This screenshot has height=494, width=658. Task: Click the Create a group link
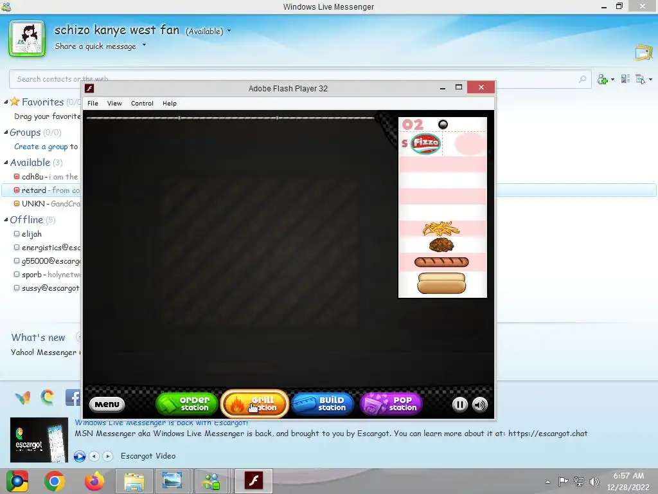click(41, 147)
